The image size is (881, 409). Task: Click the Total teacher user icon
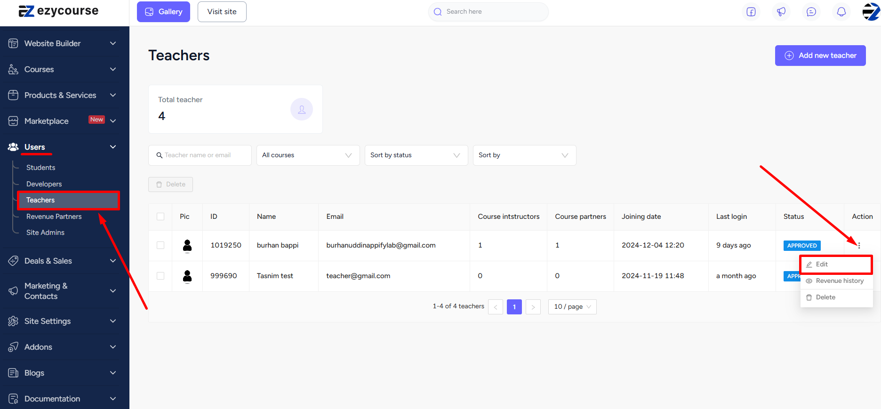pos(302,109)
